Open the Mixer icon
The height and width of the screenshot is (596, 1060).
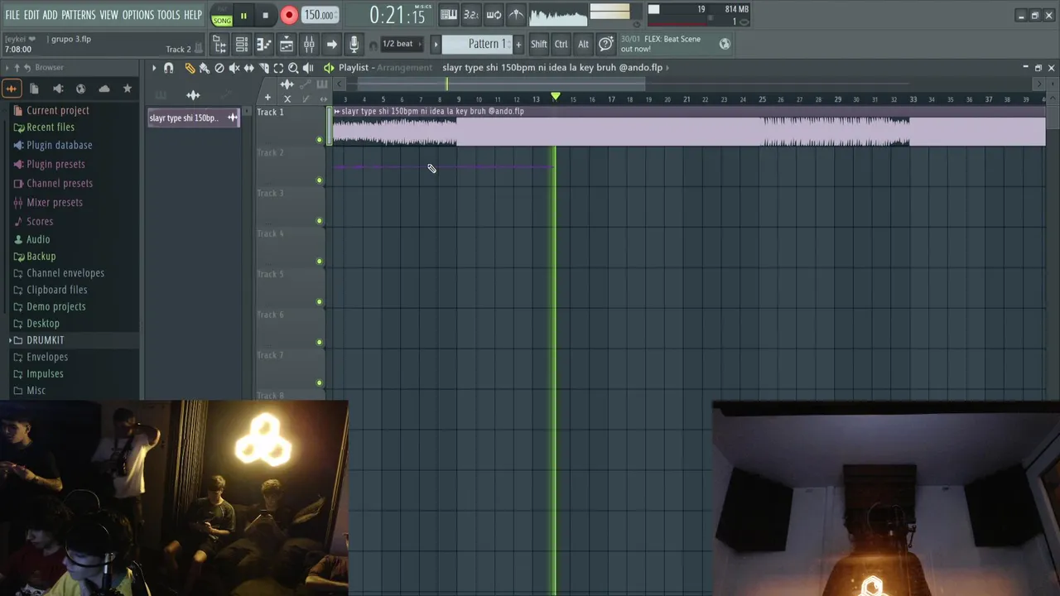pos(309,45)
